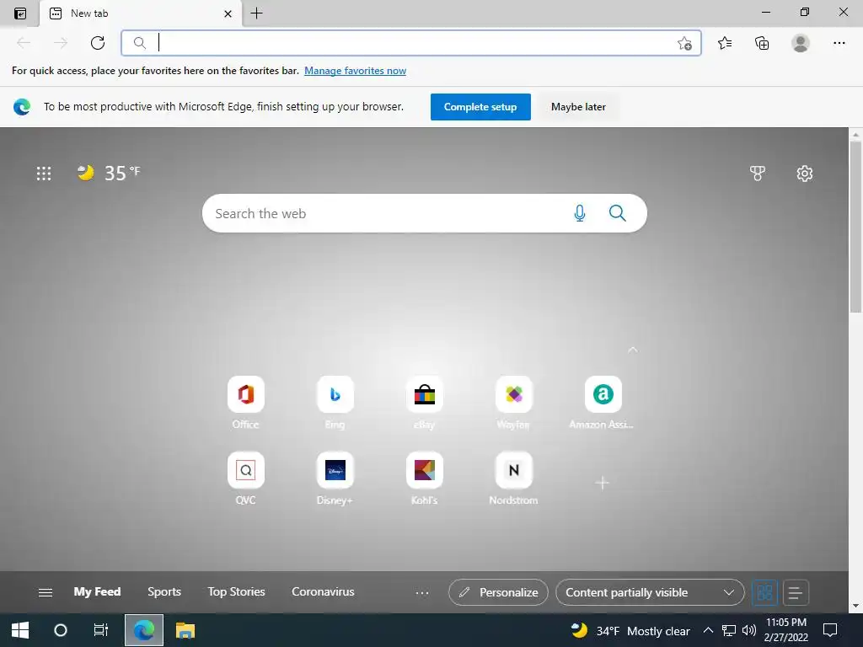Select the My Feed tab
This screenshot has height=647, width=863.
pos(97,592)
